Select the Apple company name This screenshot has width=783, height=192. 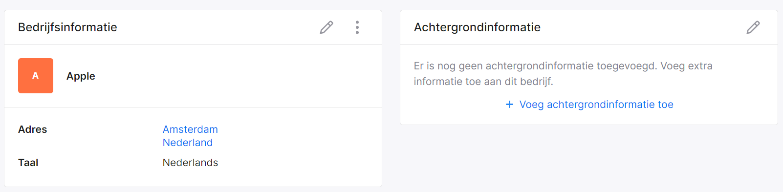point(81,76)
